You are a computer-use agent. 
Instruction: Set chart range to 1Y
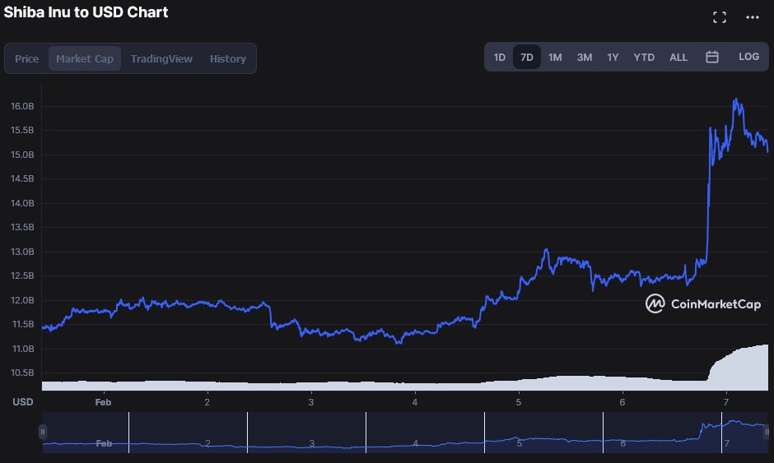[613, 57]
